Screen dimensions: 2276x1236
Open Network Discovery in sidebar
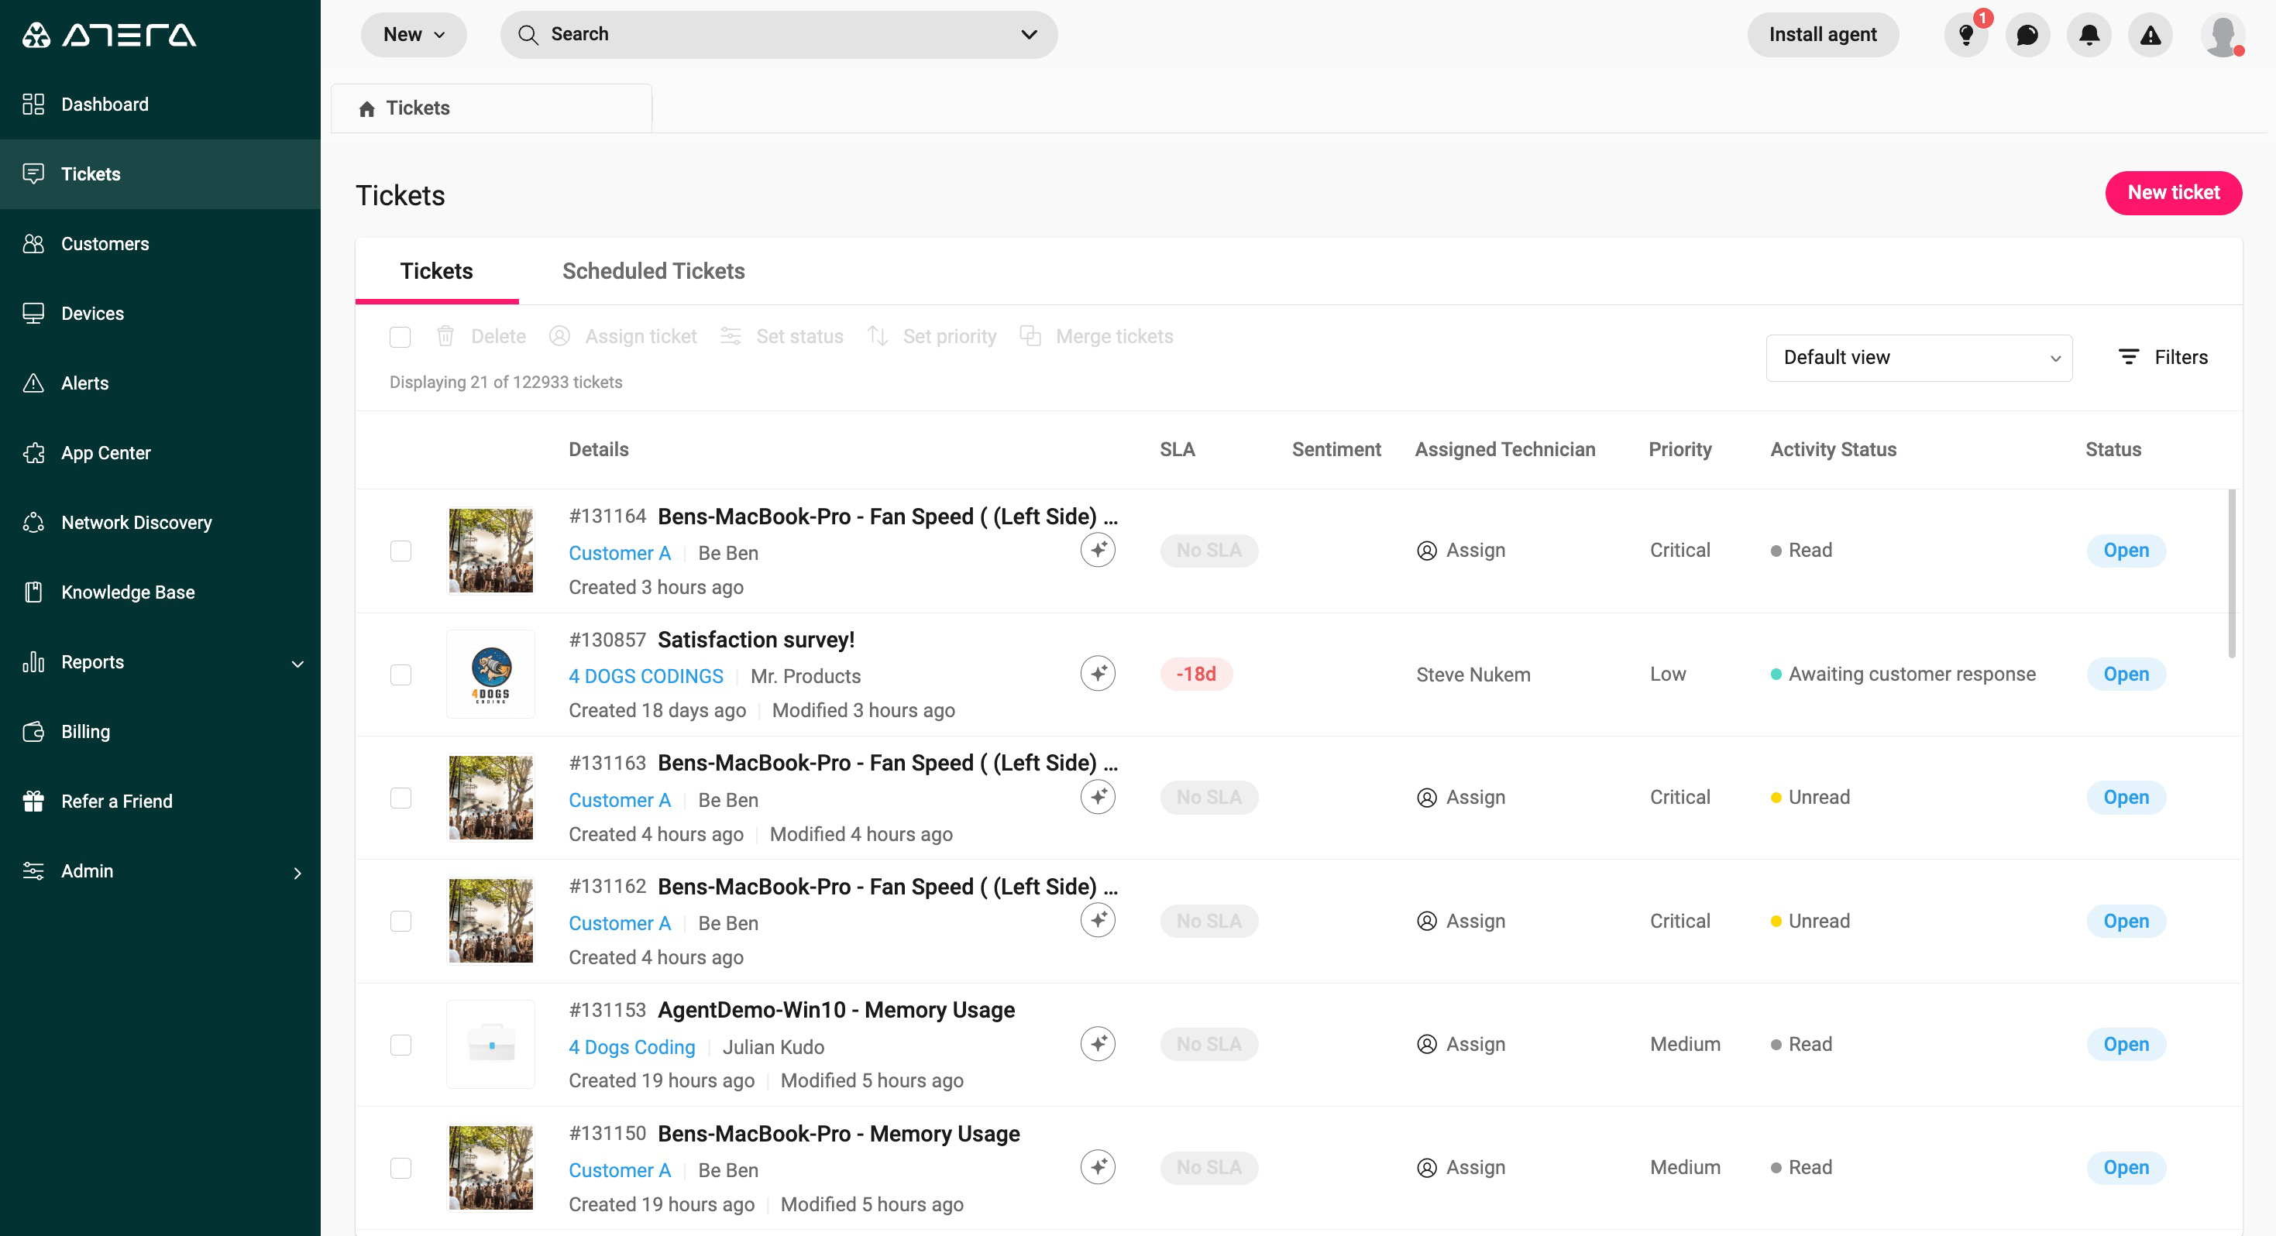point(136,522)
